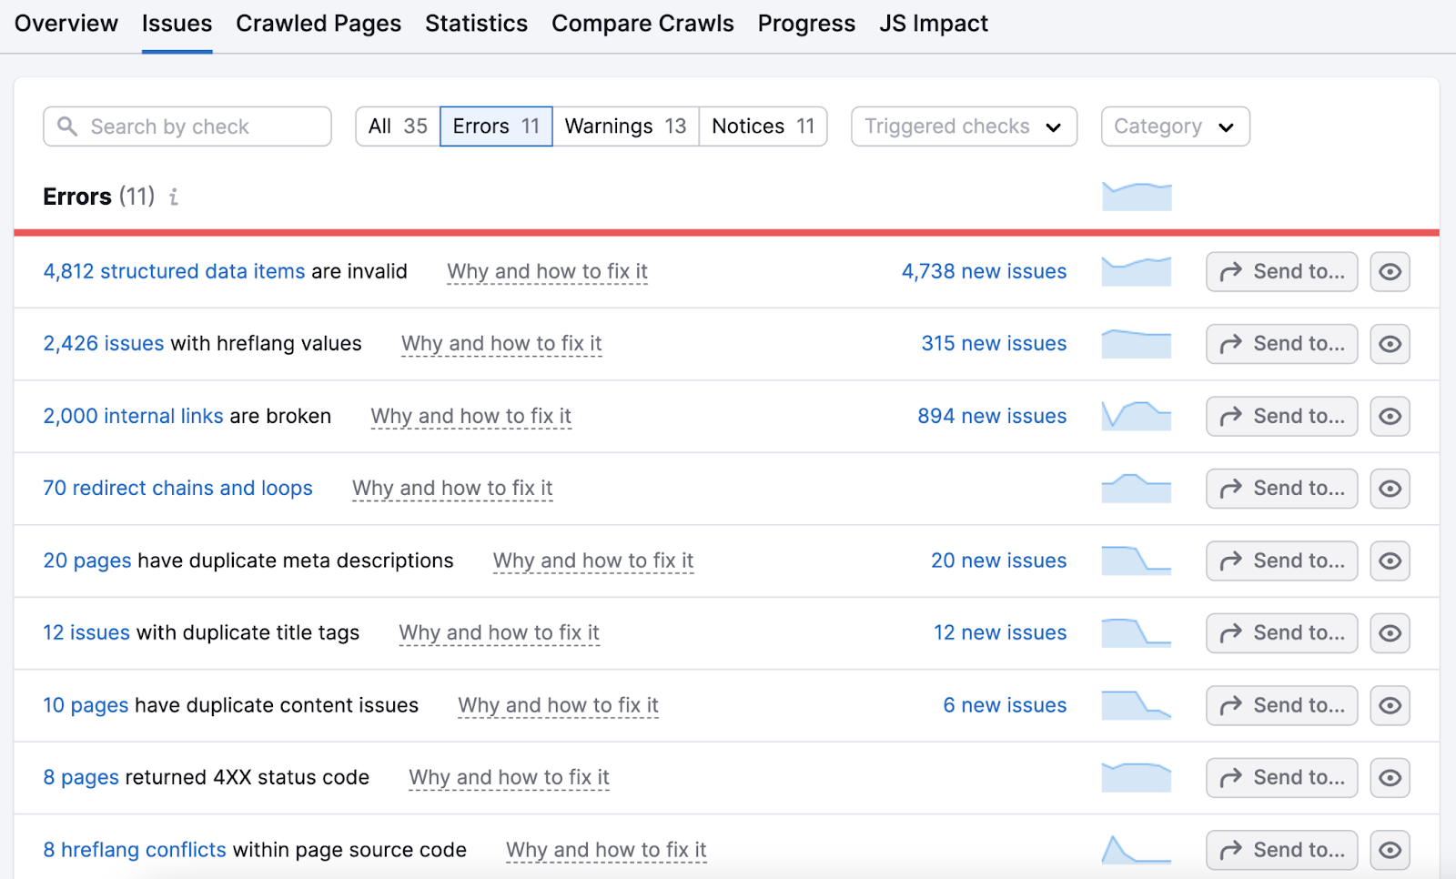Open the Category filter dropdown

point(1174,126)
